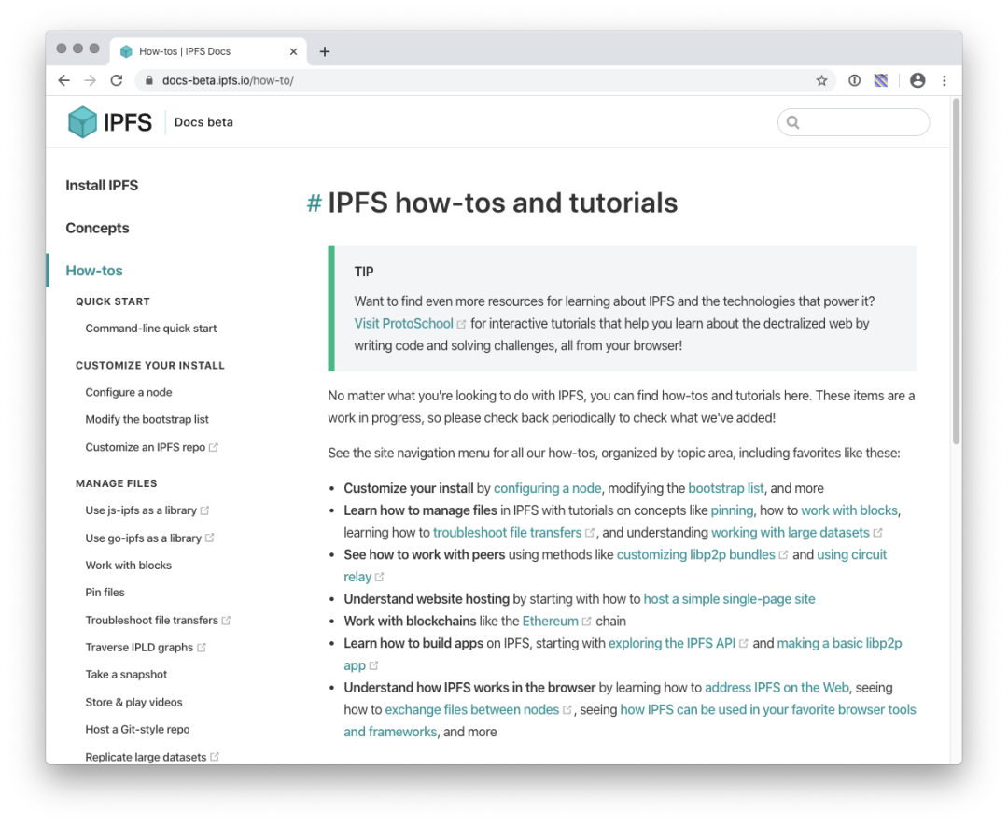Open Store & play videos sidebar item
Image resolution: width=1008 pixels, height=825 pixels.
pos(133,702)
